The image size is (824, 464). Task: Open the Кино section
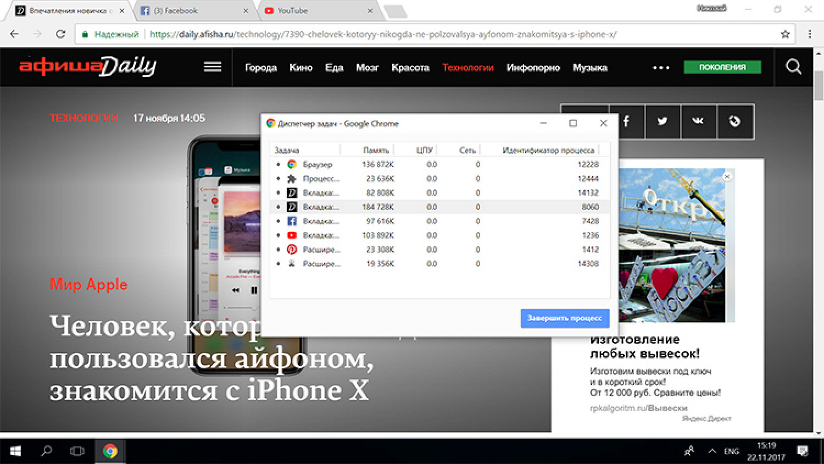coord(301,68)
